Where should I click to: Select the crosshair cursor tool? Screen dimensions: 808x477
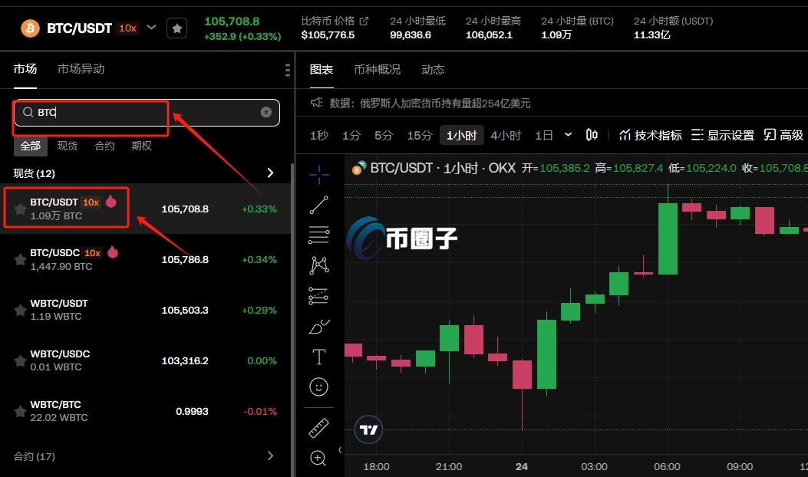tap(318, 174)
